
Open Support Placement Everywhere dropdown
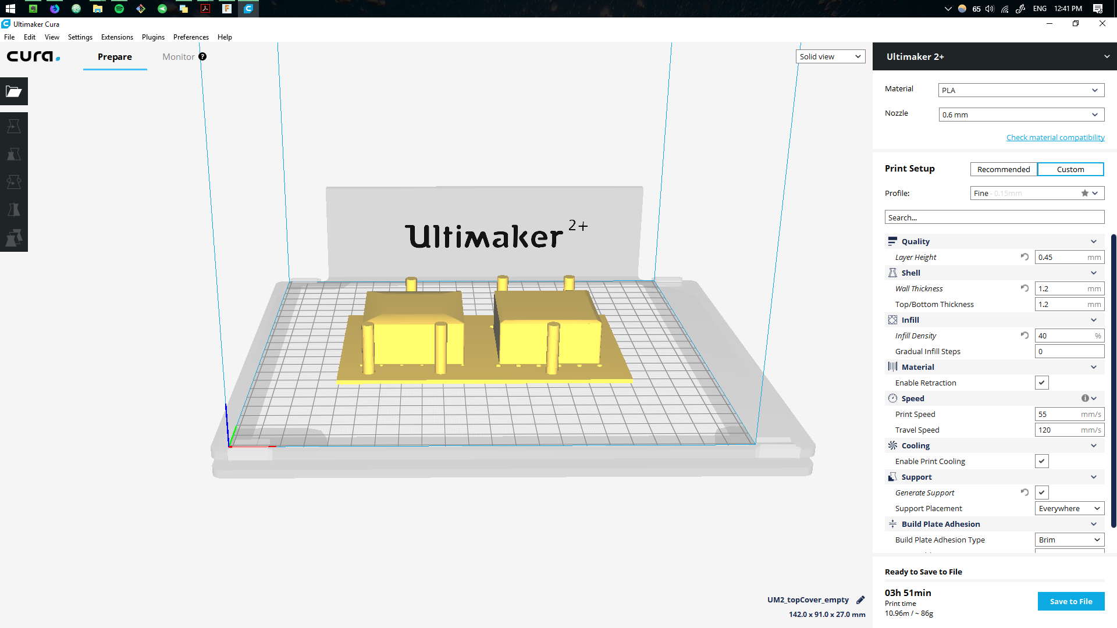click(x=1069, y=508)
